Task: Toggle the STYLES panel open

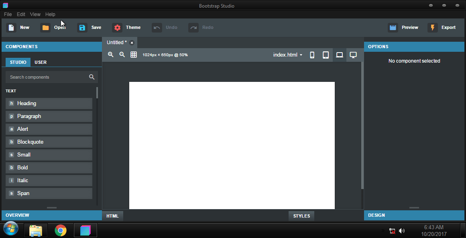Action: (x=301, y=216)
